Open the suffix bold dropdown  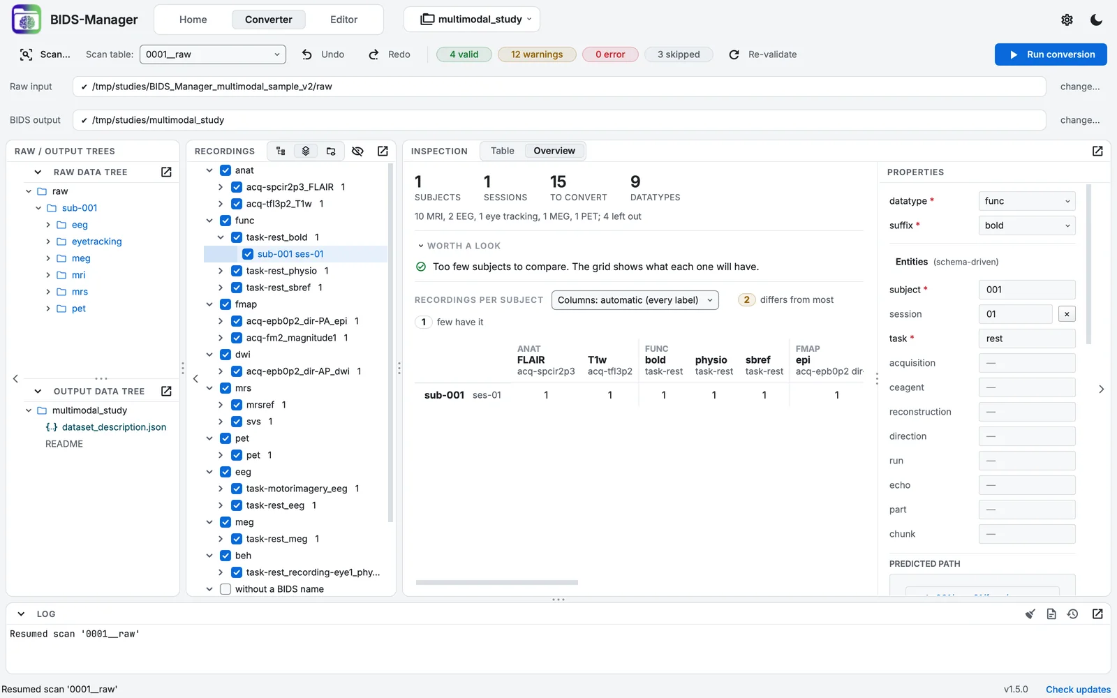(1027, 225)
